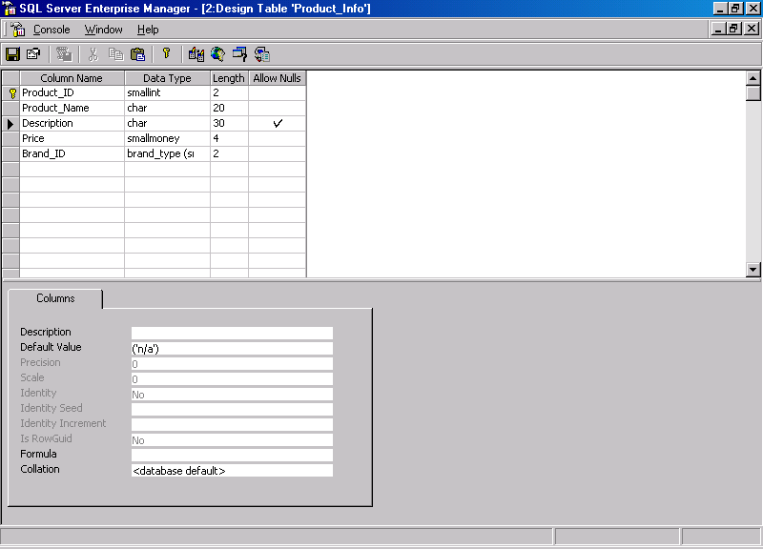Click the primary key icon beside Product_ID
Screen dimensions: 763x549
click(12, 93)
